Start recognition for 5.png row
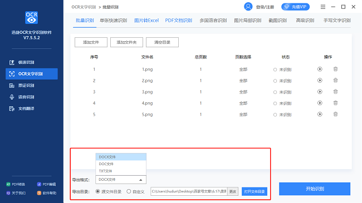Image resolution: width=362 pixels, height=203 pixels. click(320, 114)
